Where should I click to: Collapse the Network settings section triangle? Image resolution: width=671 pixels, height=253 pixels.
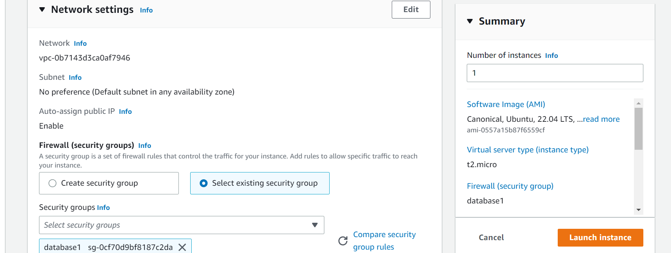click(x=42, y=9)
